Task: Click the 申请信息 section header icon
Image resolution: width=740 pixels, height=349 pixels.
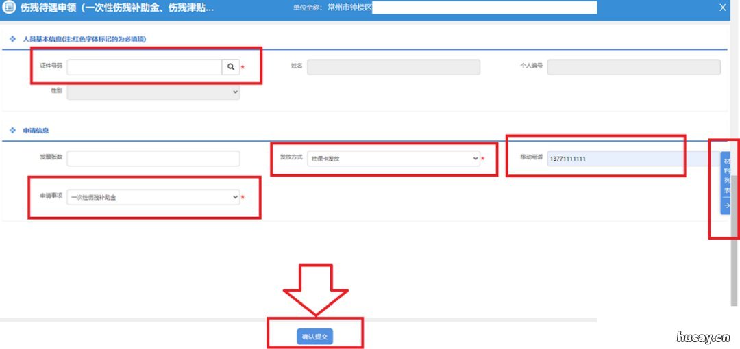Action: click(12, 130)
